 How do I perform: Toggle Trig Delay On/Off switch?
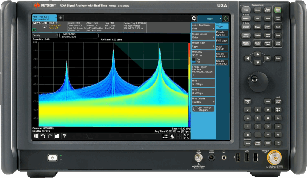pyautogui.click(x=194, y=60)
